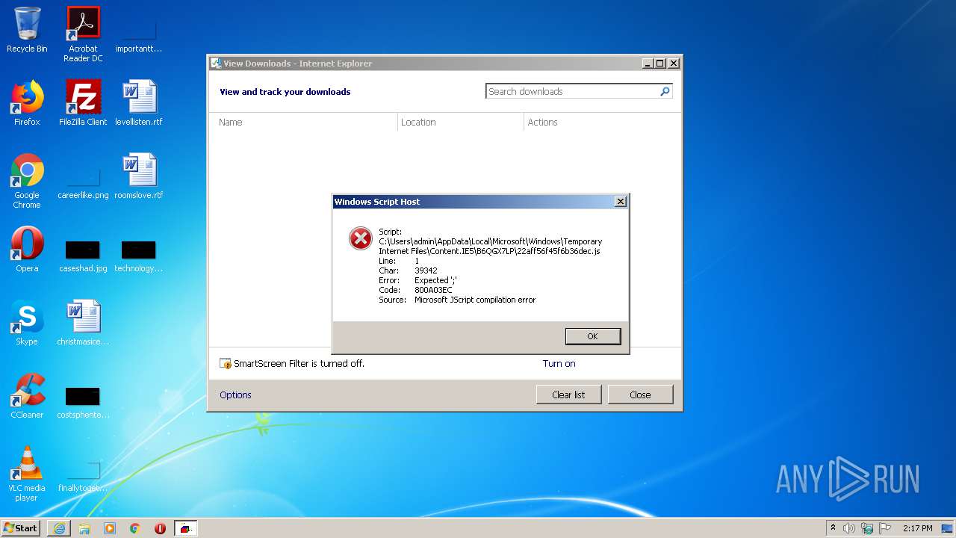
Task: Click the error code 800A03EC text
Action: [x=433, y=290]
